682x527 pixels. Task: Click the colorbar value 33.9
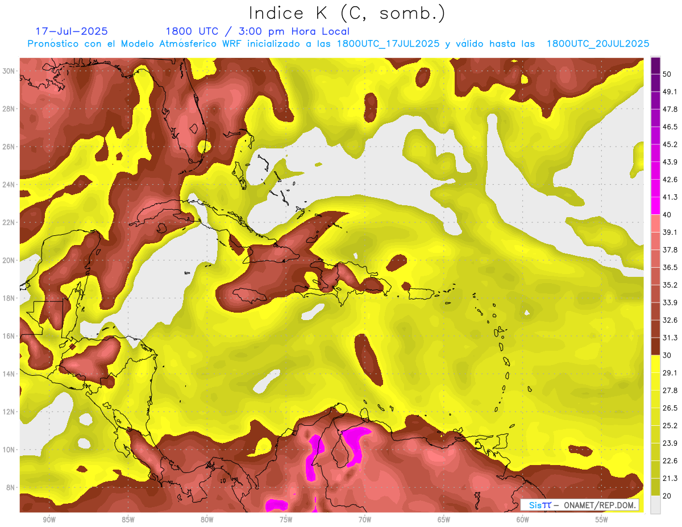[x=669, y=302]
